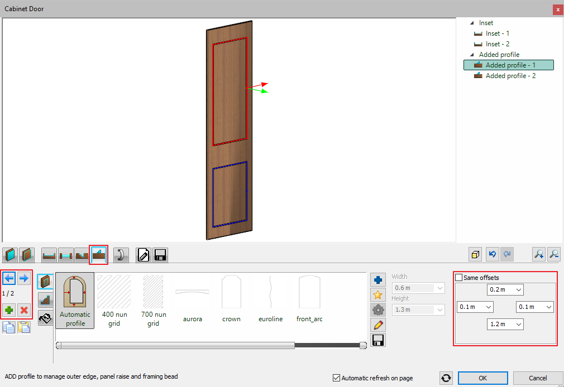The width and height of the screenshot is (564, 387).
Task: Click the pencil edit profile icon
Action: (377, 325)
